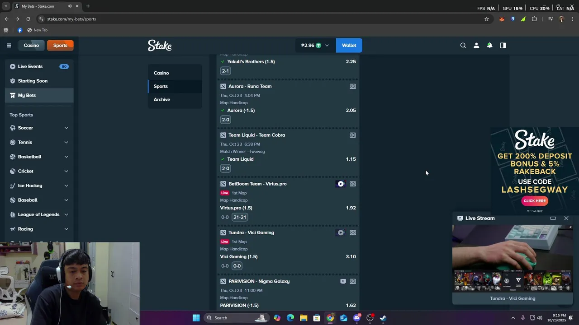The height and width of the screenshot is (325, 579).
Task: Play live stream for Tundra - Vici Gaming
Action: (341, 232)
